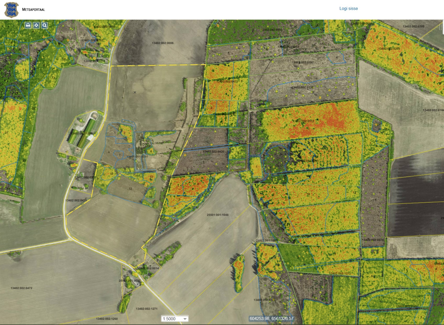The height and width of the screenshot is (325, 444).
Task: Click the print map icon
Action: click(28, 25)
